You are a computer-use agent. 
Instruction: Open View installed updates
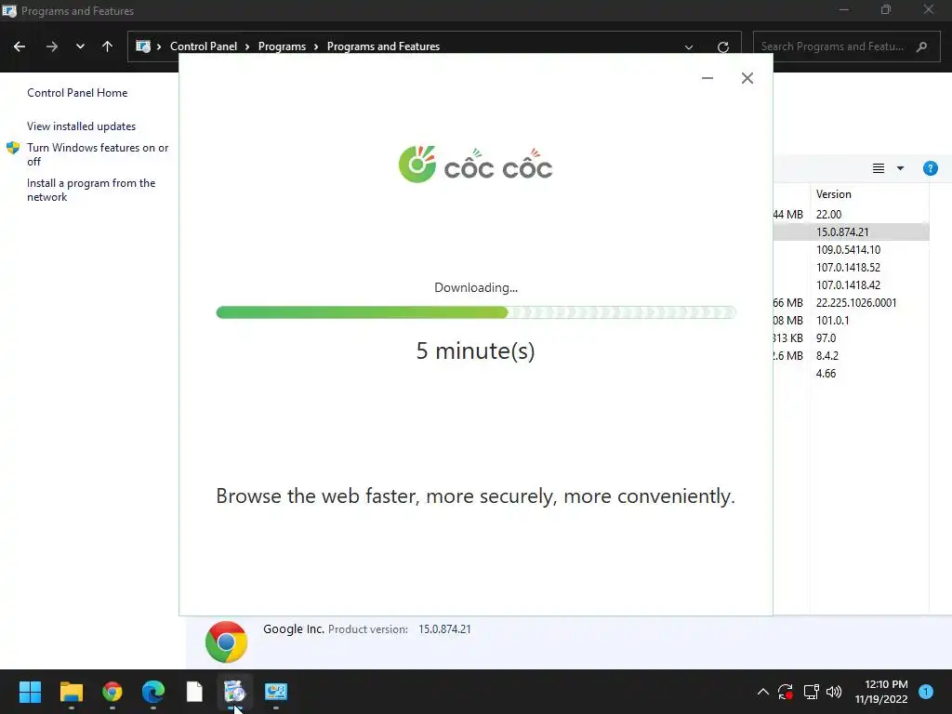tap(82, 126)
